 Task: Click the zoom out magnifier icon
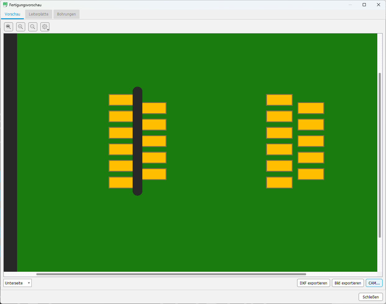click(33, 27)
